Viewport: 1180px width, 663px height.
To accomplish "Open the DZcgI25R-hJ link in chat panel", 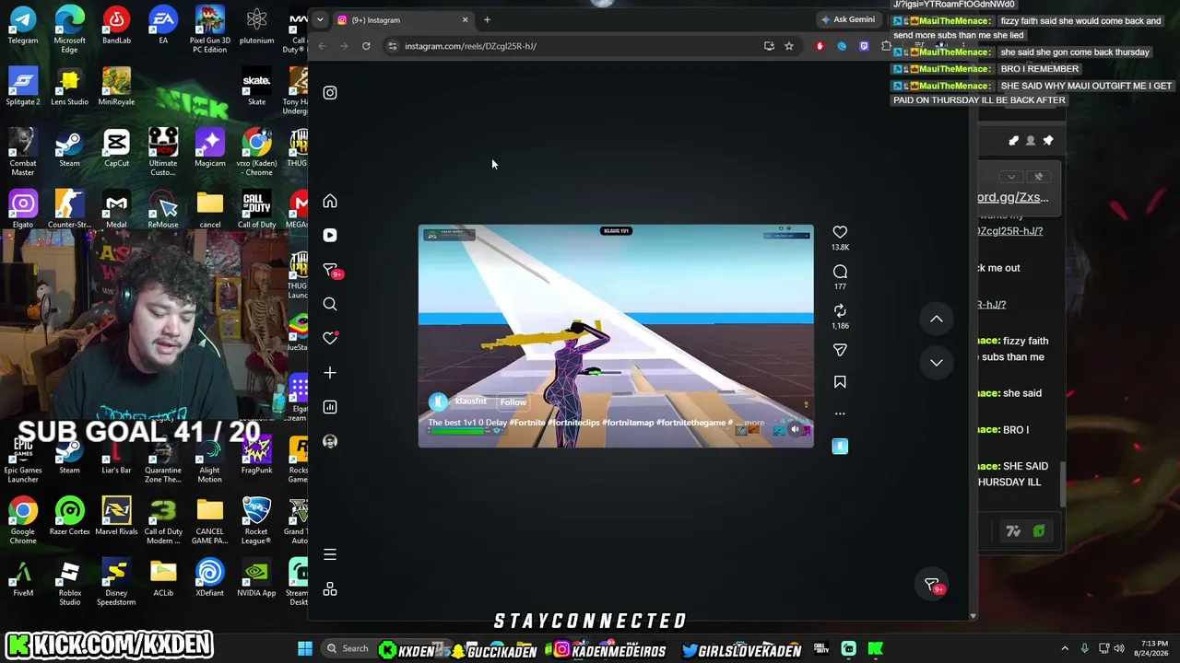I will 1010,231.
